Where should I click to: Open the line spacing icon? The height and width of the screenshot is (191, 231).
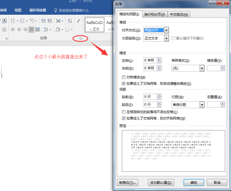(x=46, y=29)
